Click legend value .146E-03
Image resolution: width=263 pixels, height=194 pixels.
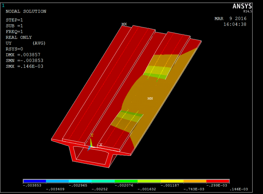(x=239, y=189)
